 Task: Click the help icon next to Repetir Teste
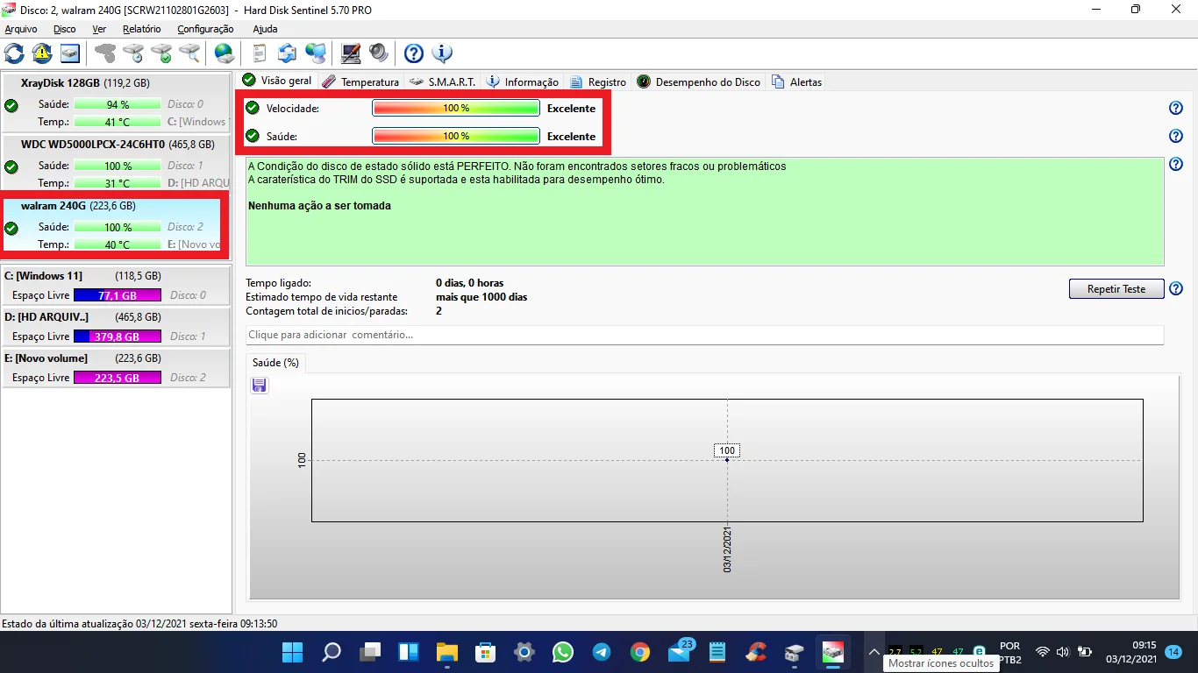(x=1176, y=289)
